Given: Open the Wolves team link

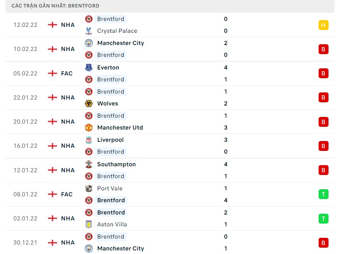Looking at the screenshot, I should 107,103.
